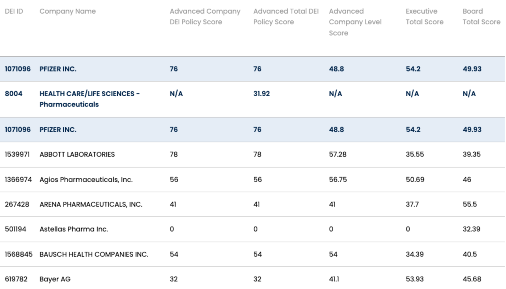Select the Bayer AG company name
The height and width of the screenshot is (289, 506).
(55, 279)
